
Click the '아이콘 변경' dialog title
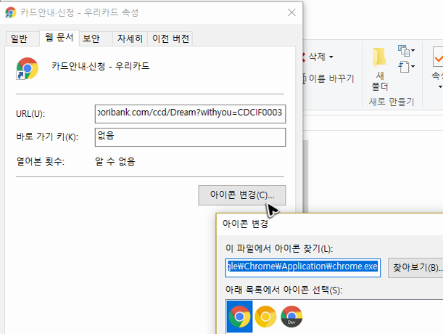(x=245, y=224)
